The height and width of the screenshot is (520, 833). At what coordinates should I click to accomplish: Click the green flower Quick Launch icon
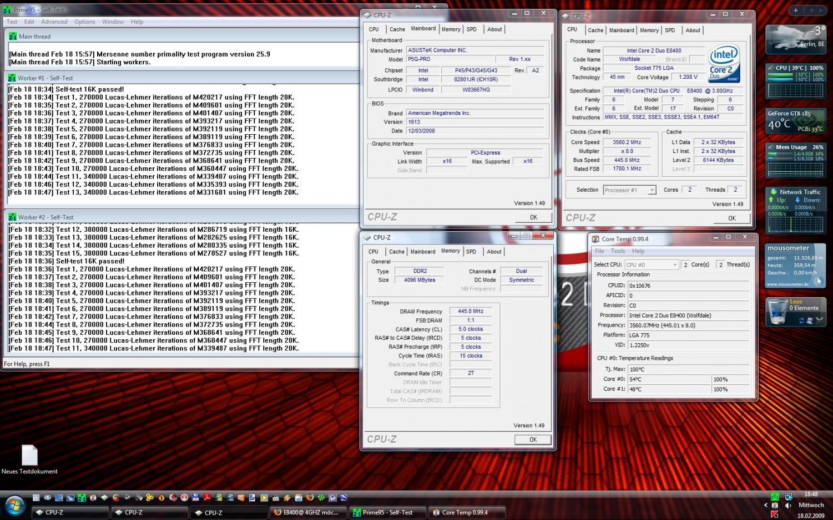tap(321, 497)
